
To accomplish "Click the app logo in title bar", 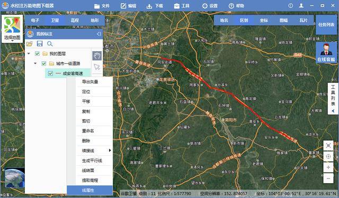I will pyautogui.click(x=5, y=6).
